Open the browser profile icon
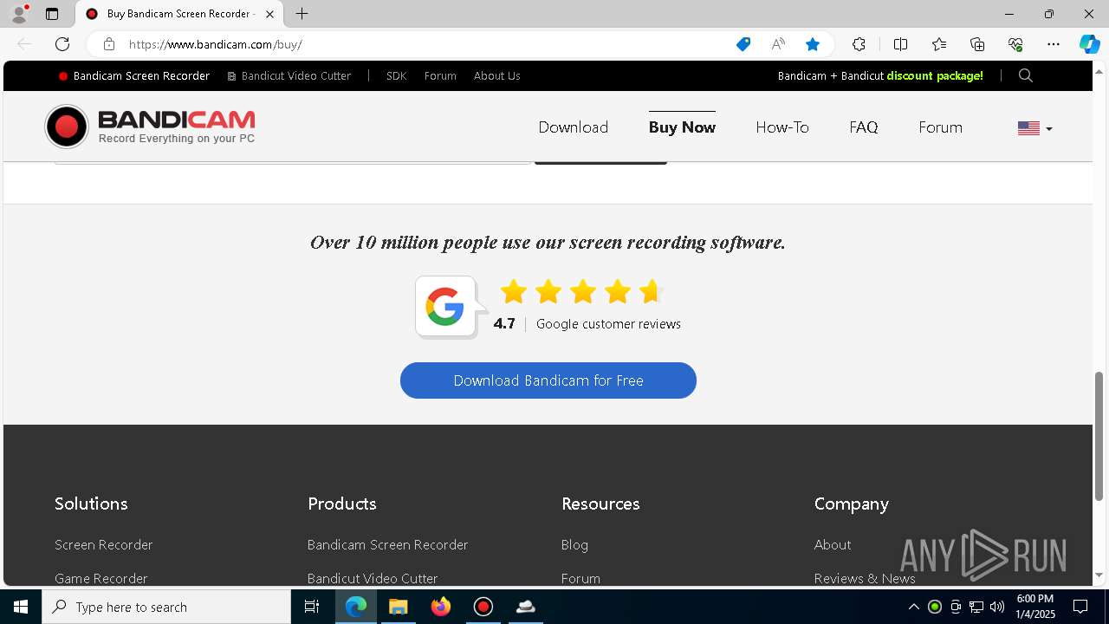Screen dimensions: 1109x624 pyautogui.click(x=19, y=14)
